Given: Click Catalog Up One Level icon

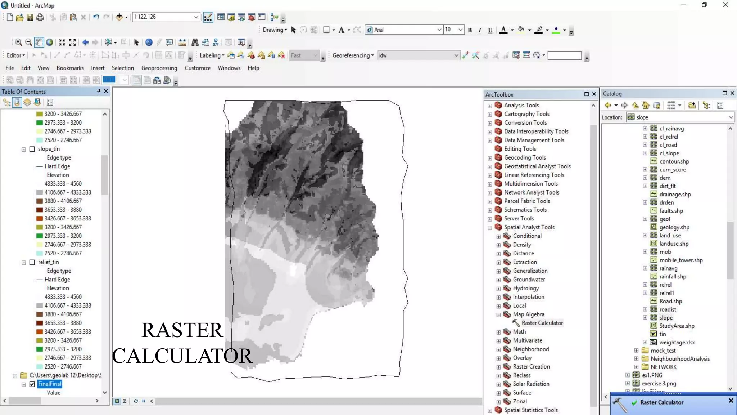Looking at the screenshot, I should pos(635,105).
